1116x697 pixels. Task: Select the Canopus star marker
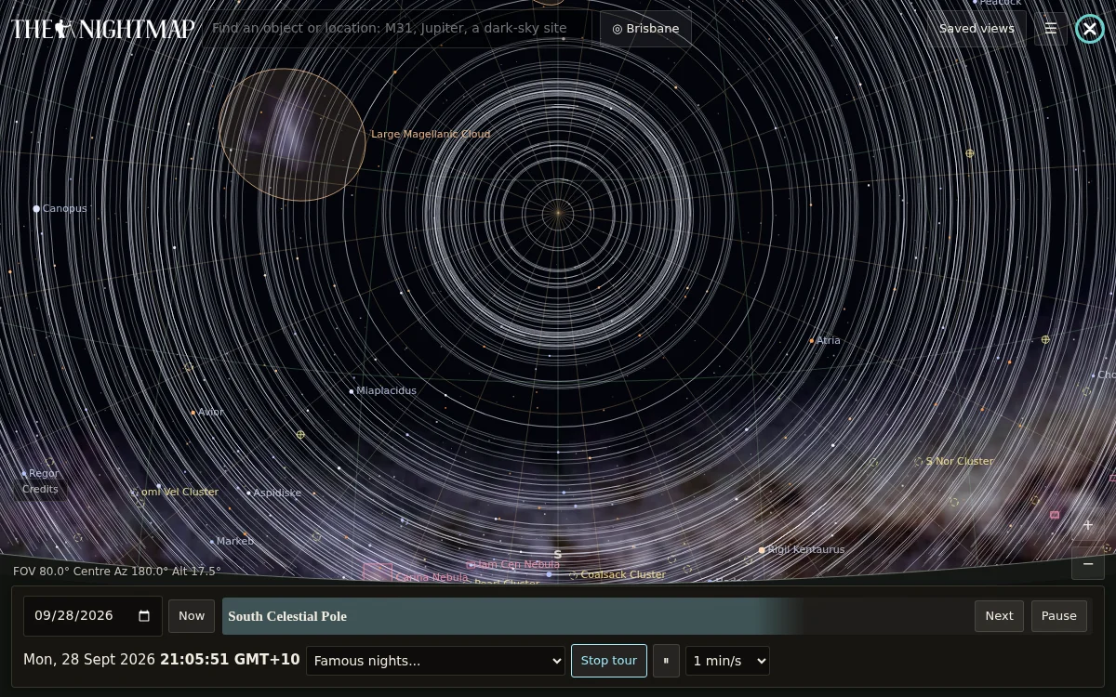[x=36, y=209]
